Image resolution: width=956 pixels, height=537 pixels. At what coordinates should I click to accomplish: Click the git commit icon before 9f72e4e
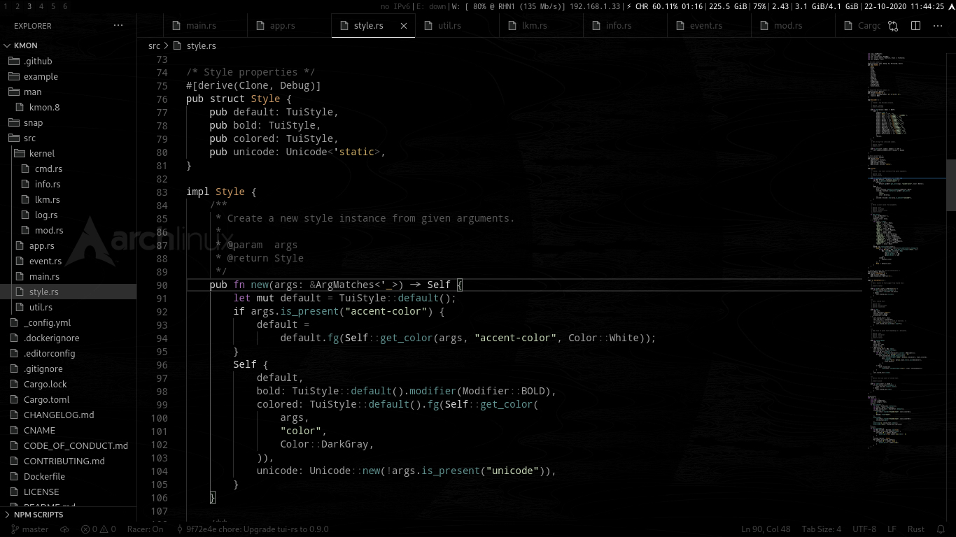tap(180, 529)
